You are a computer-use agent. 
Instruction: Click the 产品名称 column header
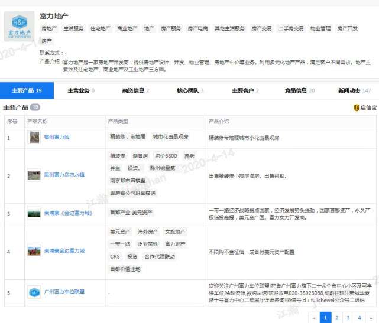[x=37, y=122]
